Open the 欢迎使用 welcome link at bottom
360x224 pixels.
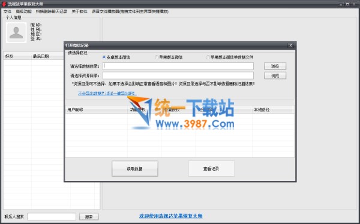pyautogui.click(x=171, y=216)
